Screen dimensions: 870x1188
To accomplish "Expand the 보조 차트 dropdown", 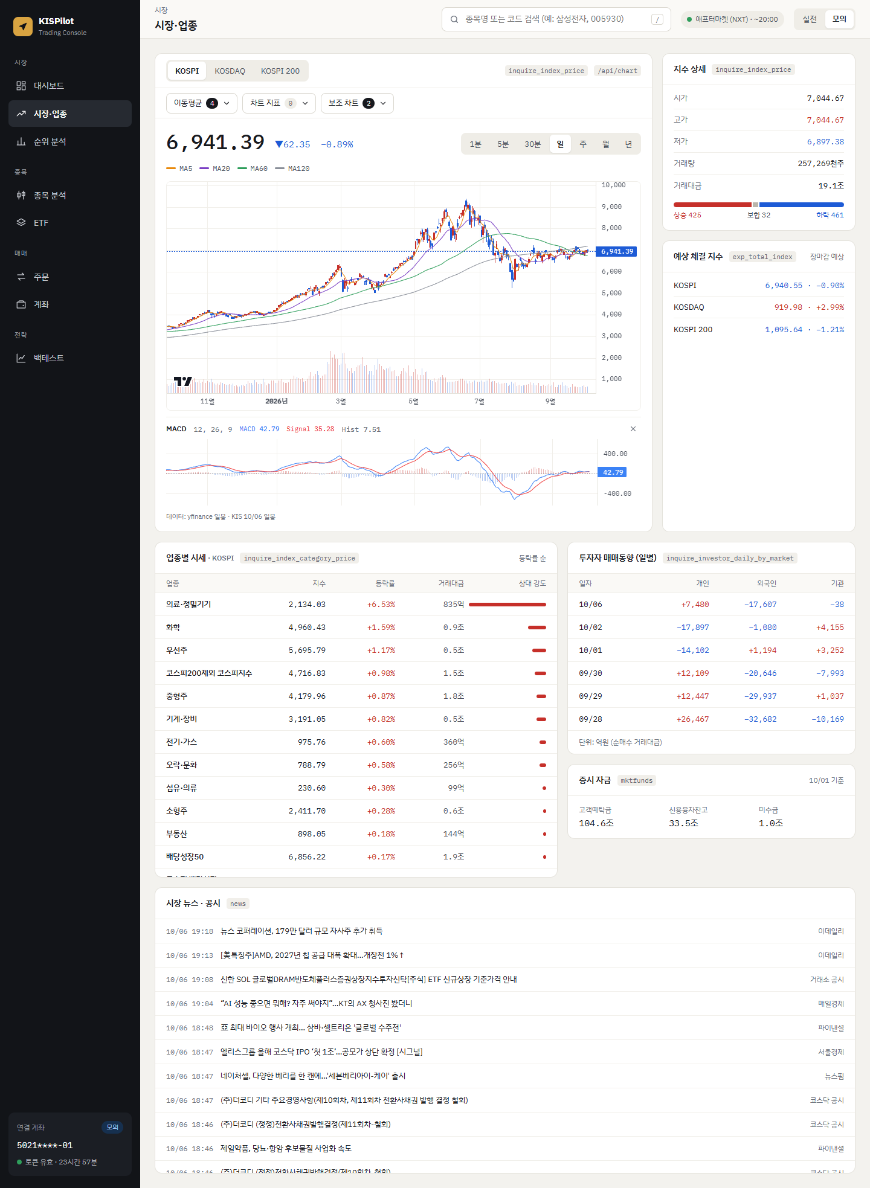I will coord(357,103).
